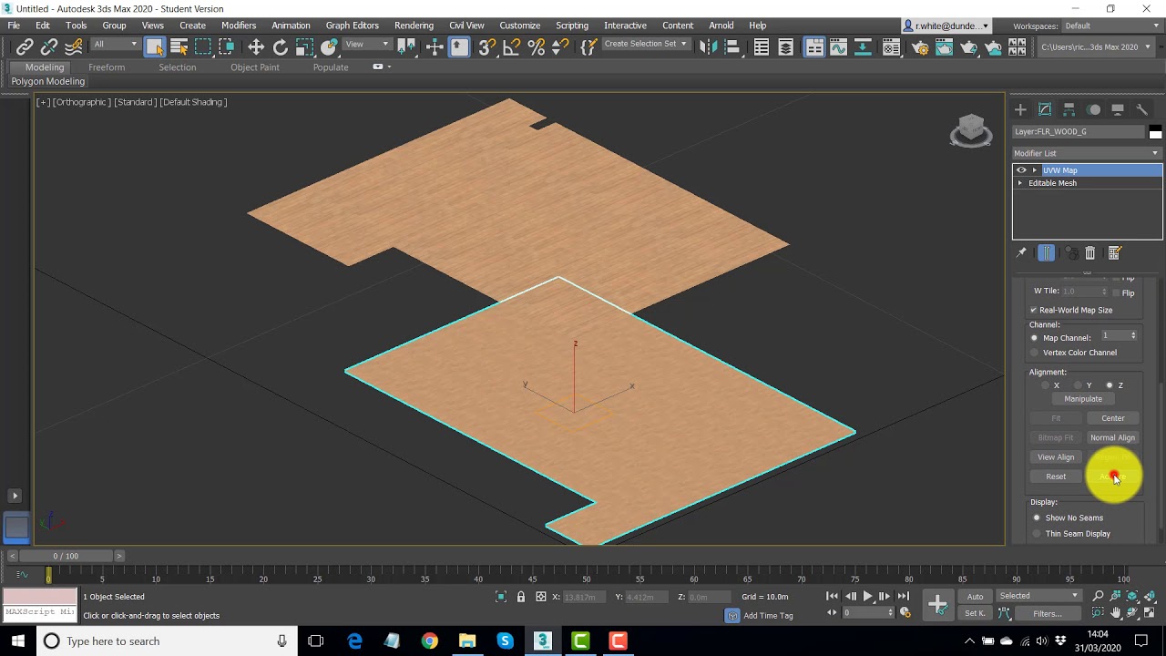Set alignment axis to X
This screenshot has width=1166, height=656.
click(x=1046, y=385)
